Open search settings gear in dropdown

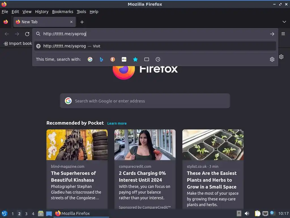[272, 59]
